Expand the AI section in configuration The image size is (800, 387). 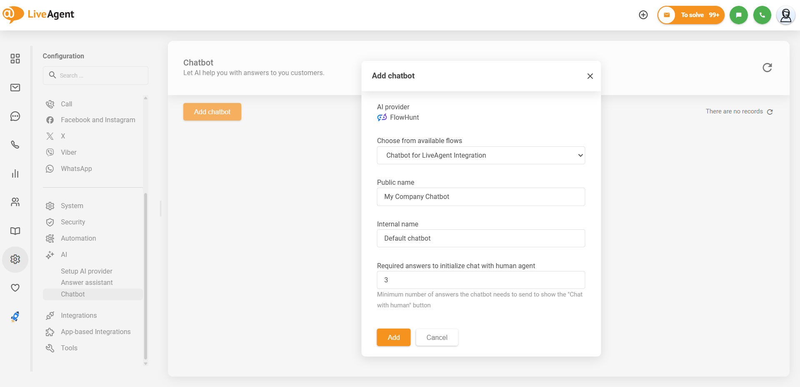[64, 254]
